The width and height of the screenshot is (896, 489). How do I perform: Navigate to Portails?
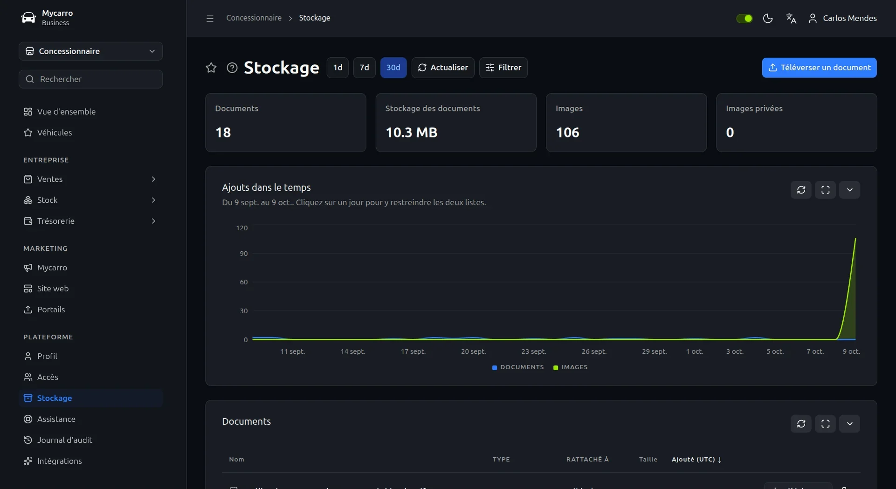(90, 310)
